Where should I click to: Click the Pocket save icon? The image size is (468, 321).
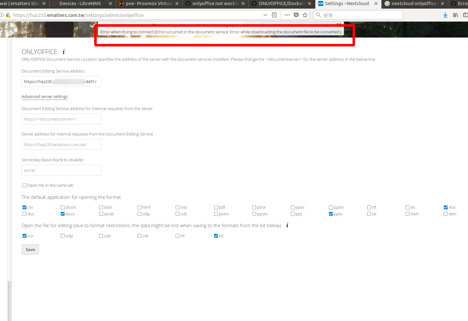(296, 15)
